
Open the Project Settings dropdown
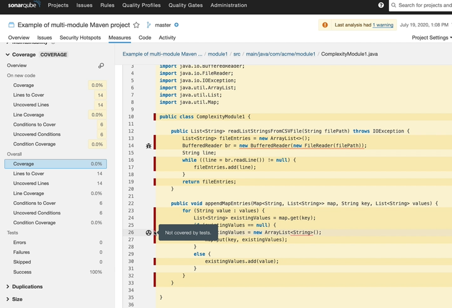point(431,38)
